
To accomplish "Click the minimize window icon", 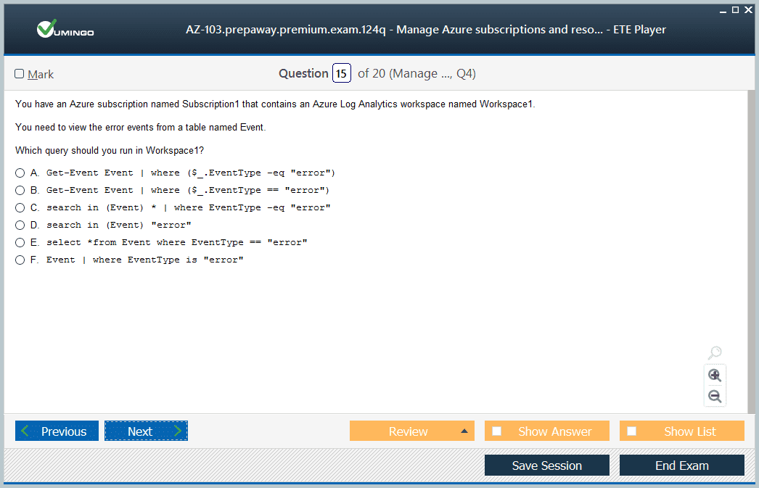I will [x=722, y=9].
